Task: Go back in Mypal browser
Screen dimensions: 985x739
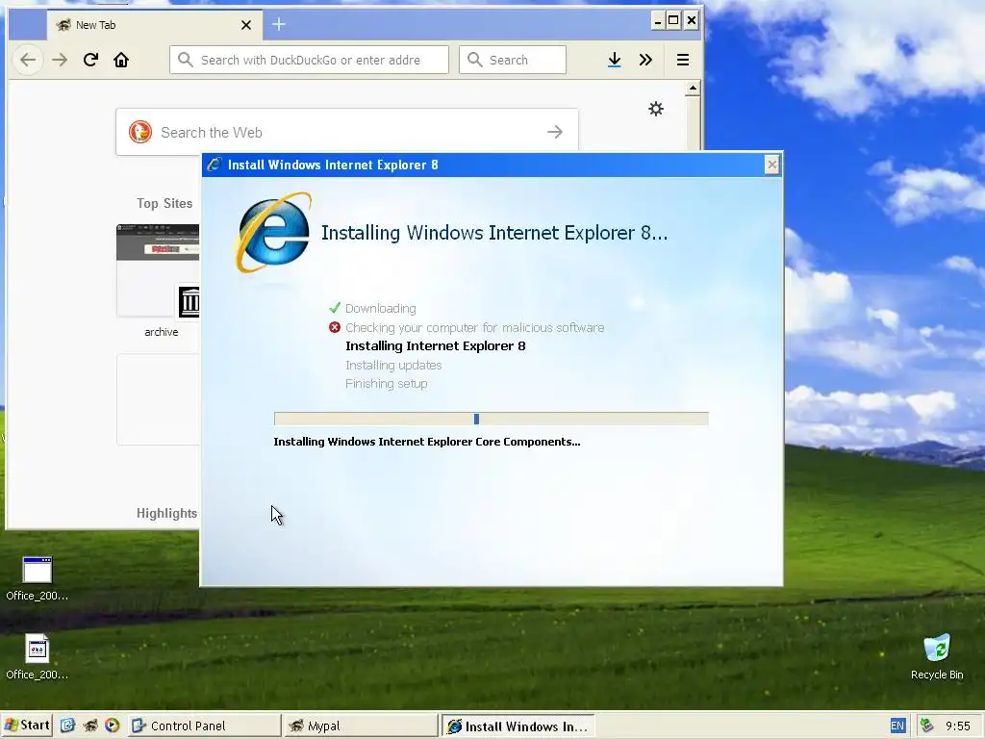Action: click(x=28, y=60)
